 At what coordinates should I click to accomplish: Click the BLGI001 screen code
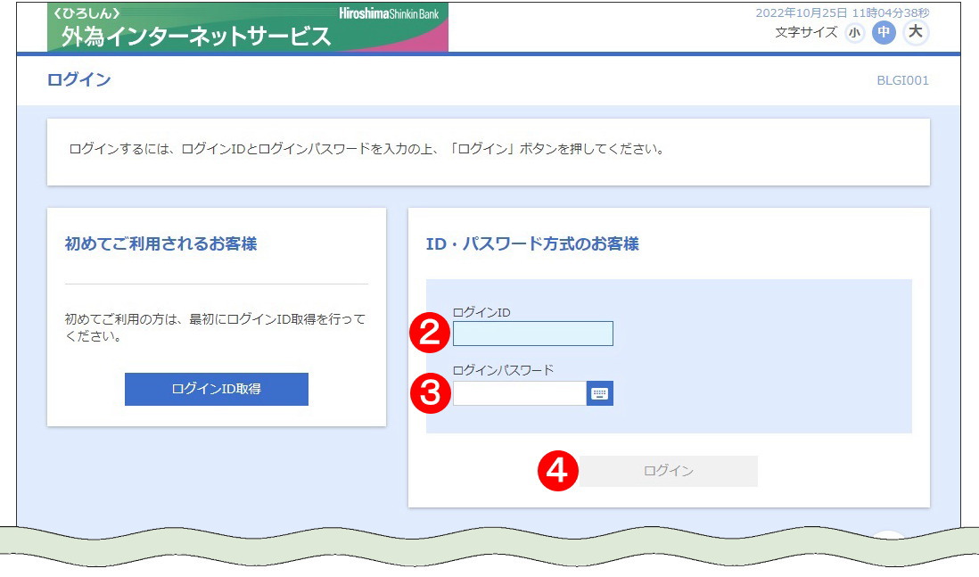902,81
